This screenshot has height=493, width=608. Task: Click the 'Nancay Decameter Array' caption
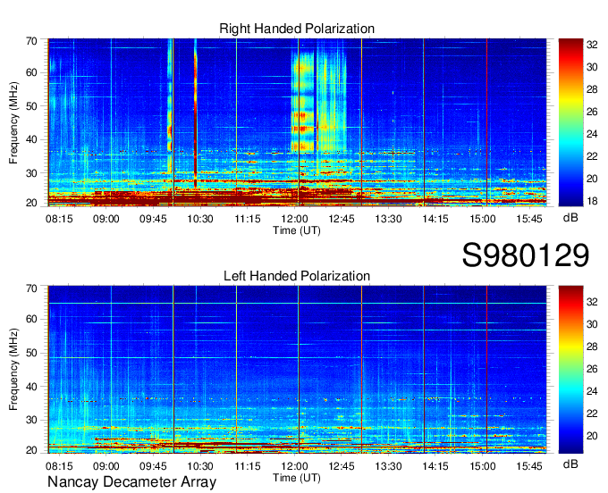click(x=131, y=482)
